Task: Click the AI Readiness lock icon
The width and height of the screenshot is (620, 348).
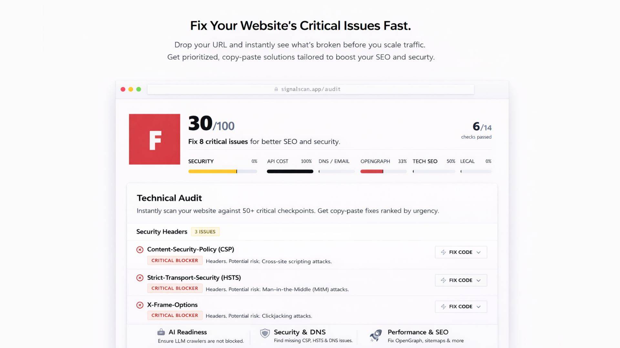Action: pyautogui.click(x=161, y=332)
